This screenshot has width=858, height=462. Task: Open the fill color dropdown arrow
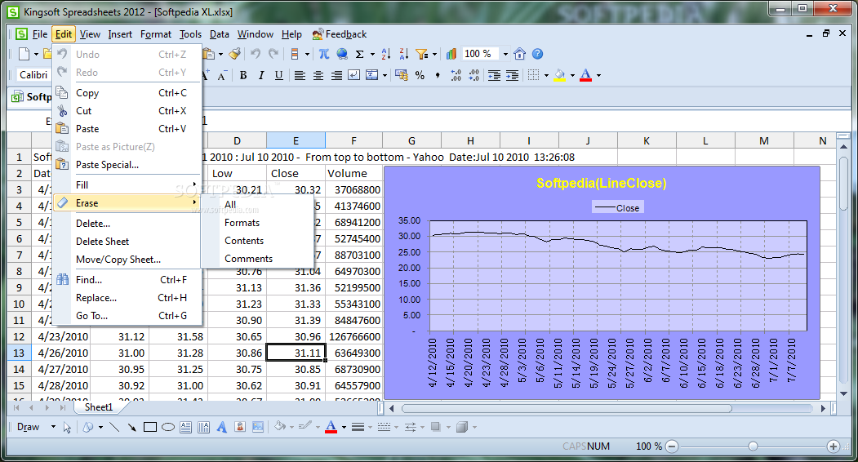click(x=572, y=75)
